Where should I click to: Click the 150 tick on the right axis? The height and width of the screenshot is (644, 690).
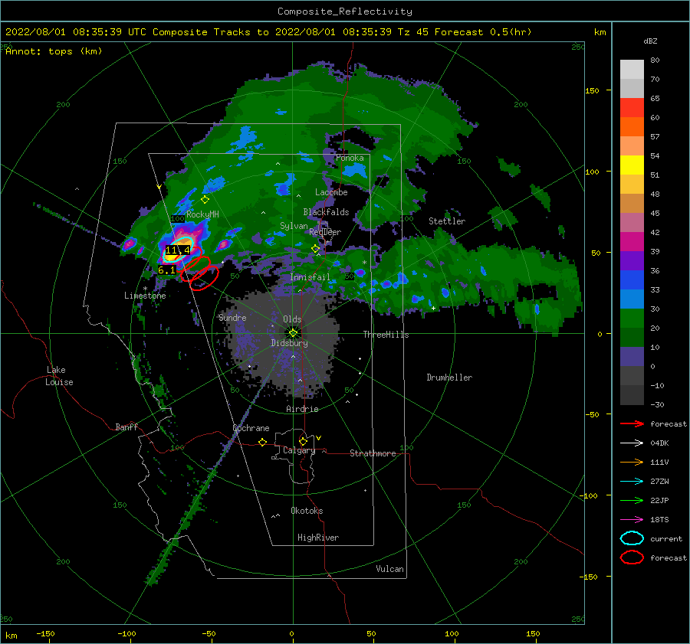click(x=592, y=90)
